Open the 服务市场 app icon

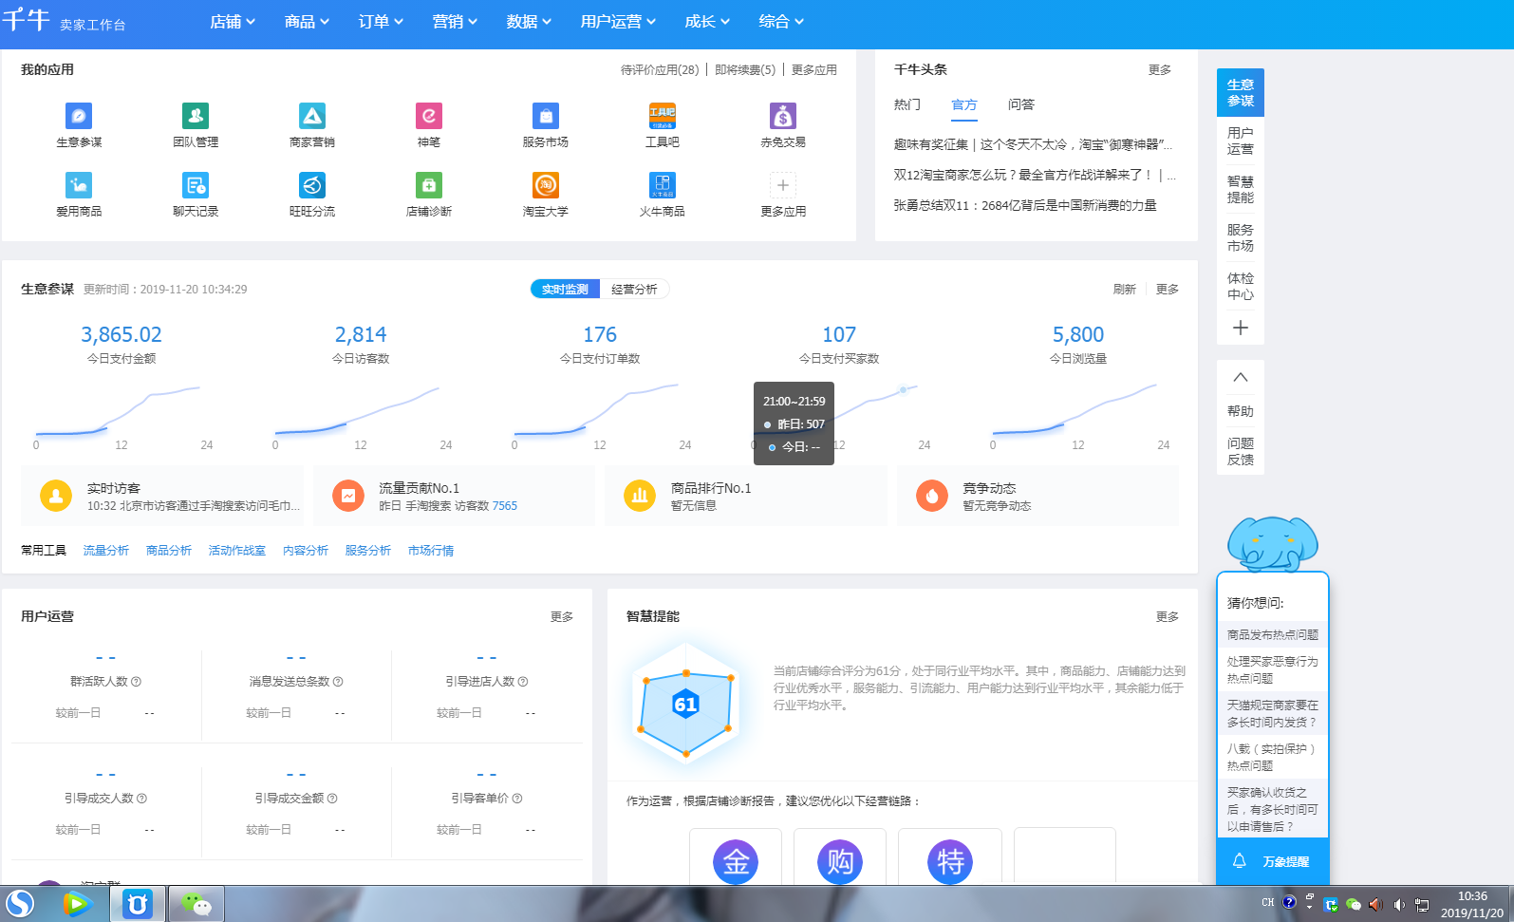point(546,116)
